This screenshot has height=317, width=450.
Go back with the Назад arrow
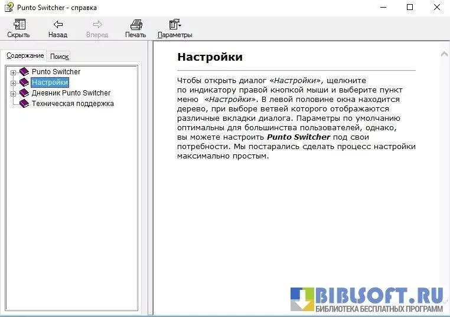[57, 24]
